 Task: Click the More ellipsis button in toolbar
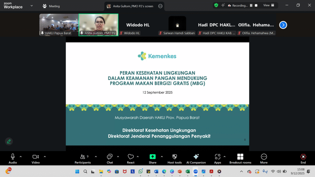[264, 157]
